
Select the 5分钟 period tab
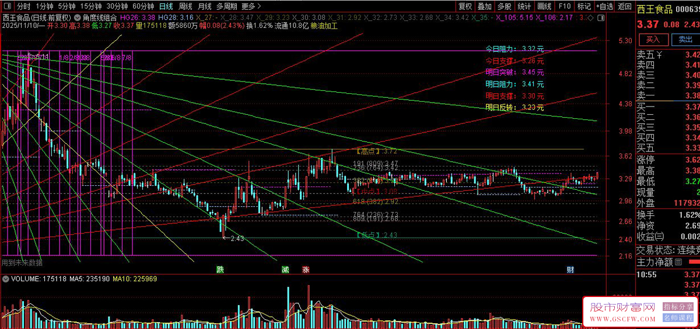[x=67, y=6]
